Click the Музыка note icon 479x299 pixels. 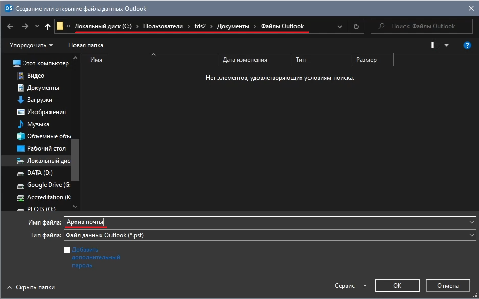20,124
